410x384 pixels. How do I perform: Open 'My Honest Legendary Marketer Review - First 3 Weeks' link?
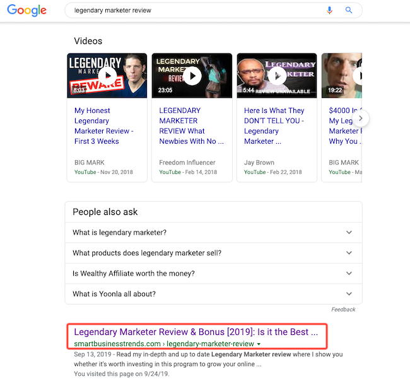(x=104, y=125)
